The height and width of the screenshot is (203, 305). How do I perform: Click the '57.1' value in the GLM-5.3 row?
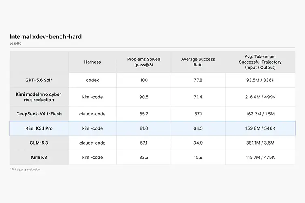point(144,143)
